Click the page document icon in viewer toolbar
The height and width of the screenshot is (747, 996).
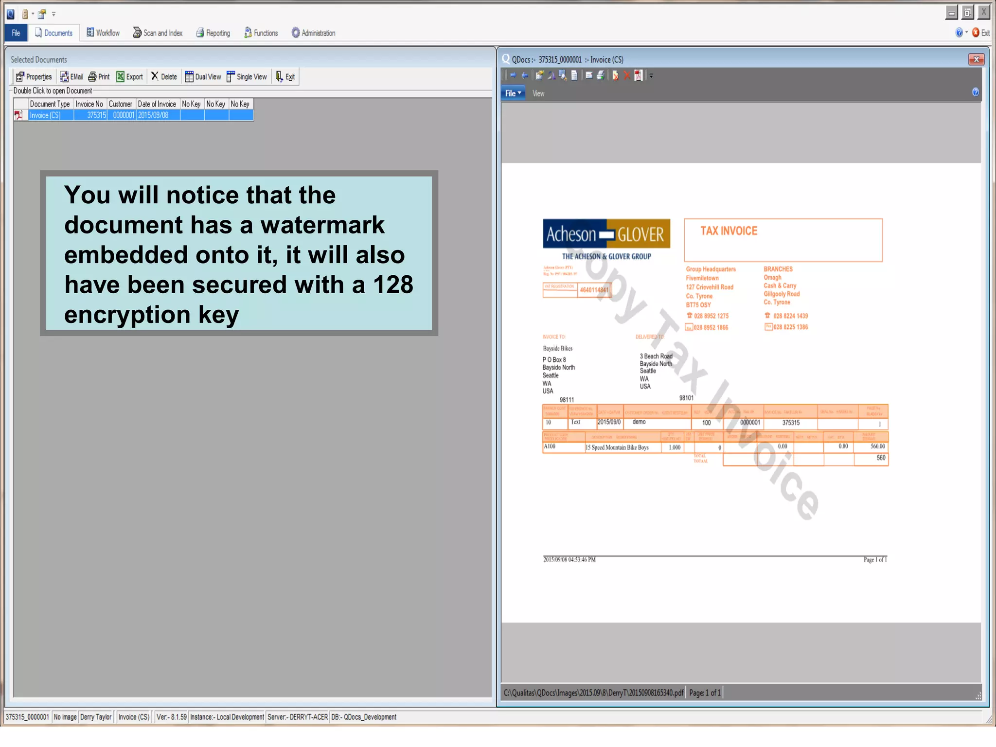pos(574,75)
